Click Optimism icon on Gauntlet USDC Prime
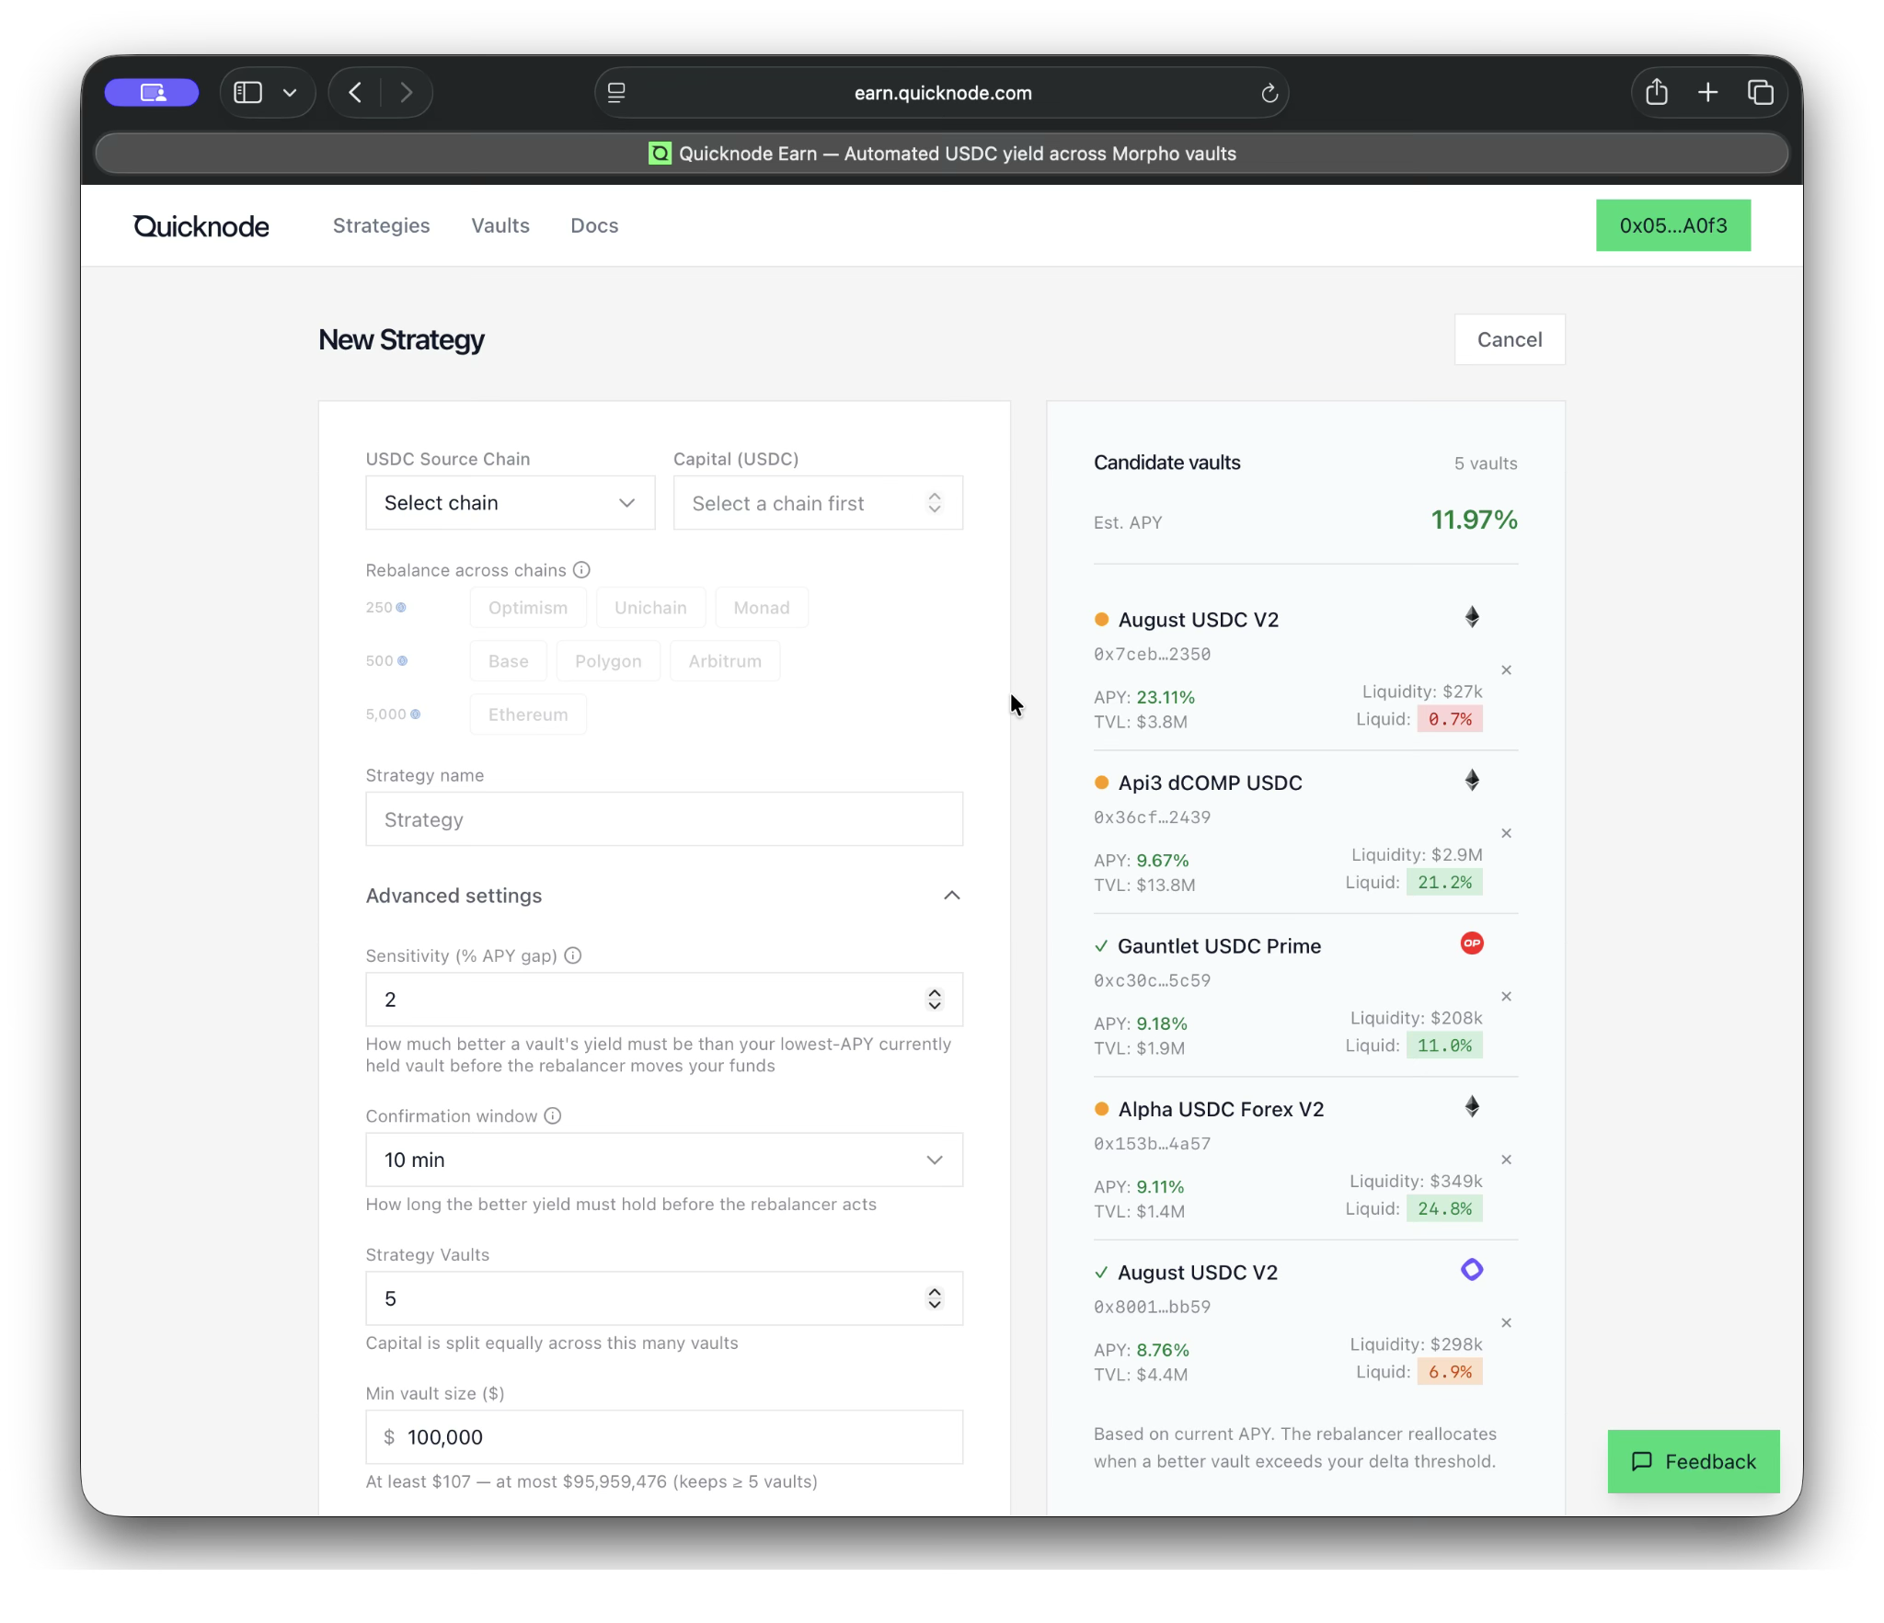Image resolution: width=1884 pixels, height=1623 pixels. pos(1472,943)
